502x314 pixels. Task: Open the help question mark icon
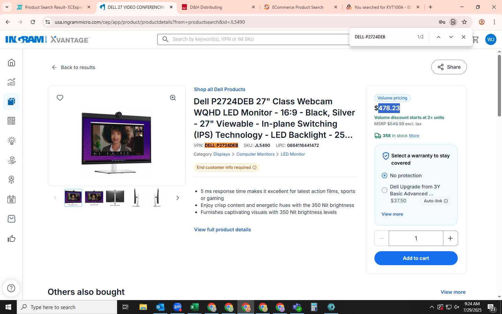11,288
